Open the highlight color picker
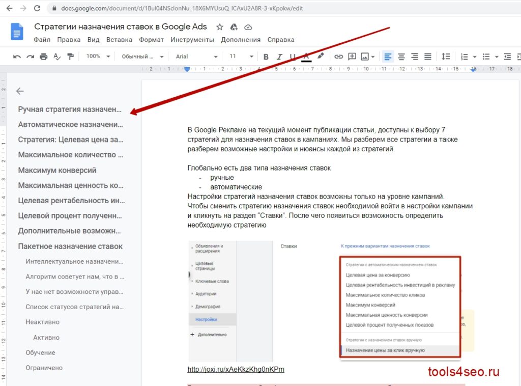521x386 pixels. point(321,57)
